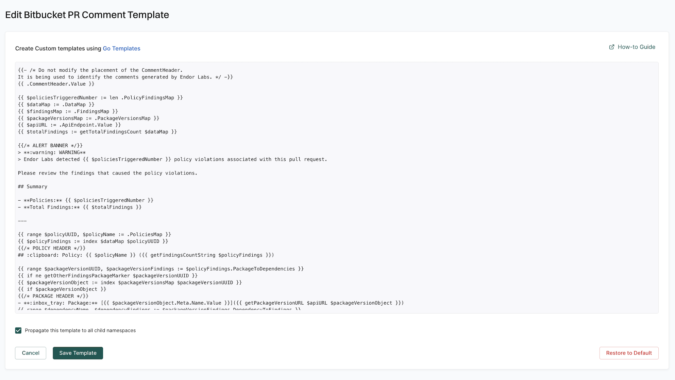Click the Edit Bitbucket PR Comment Template heading
675x380 pixels.
(x=87, y=15)
